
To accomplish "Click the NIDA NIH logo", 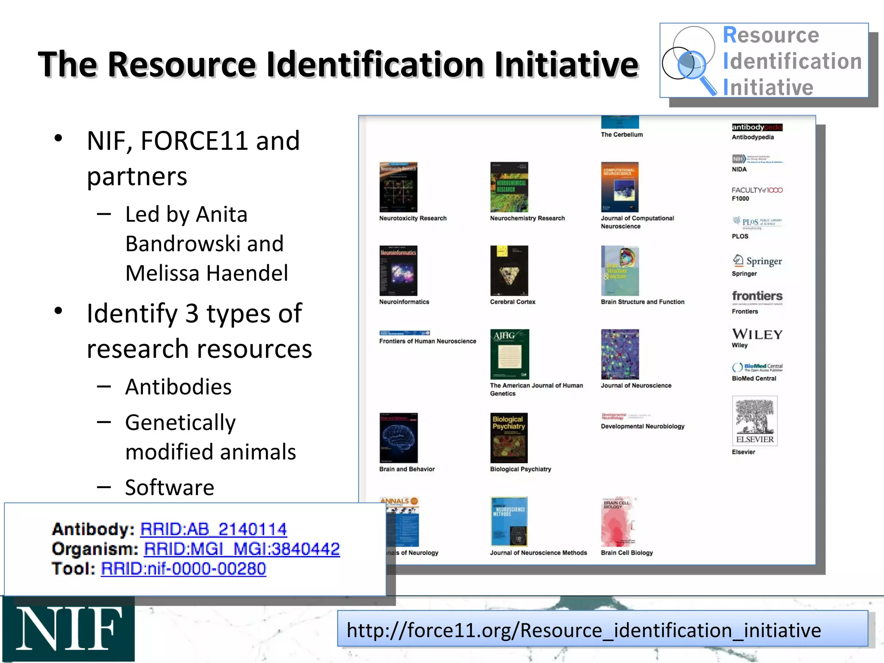I will 757,158.
